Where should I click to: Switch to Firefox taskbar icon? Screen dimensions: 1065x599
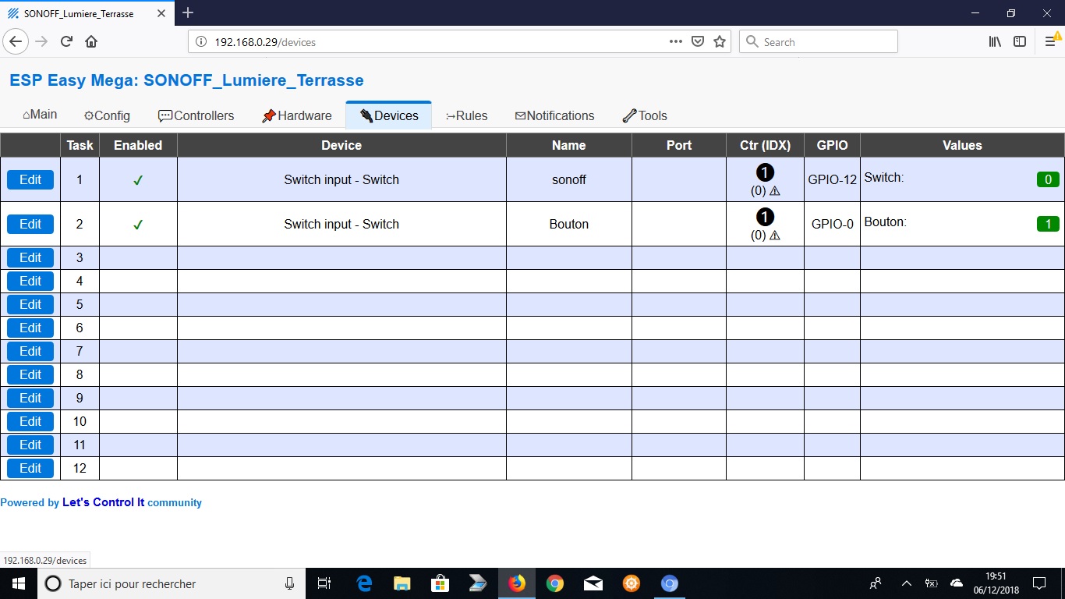pos(516,583)
